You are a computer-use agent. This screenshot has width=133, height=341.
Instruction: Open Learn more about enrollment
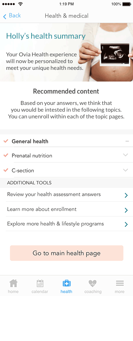coord(67,209)
